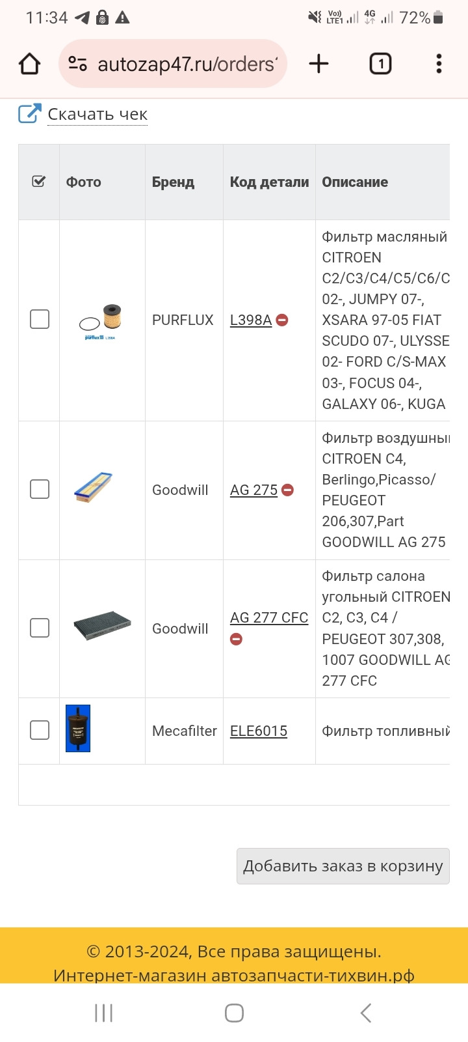
Task: Tap the Android back navigation button
Action: (x=366, y=1013)
